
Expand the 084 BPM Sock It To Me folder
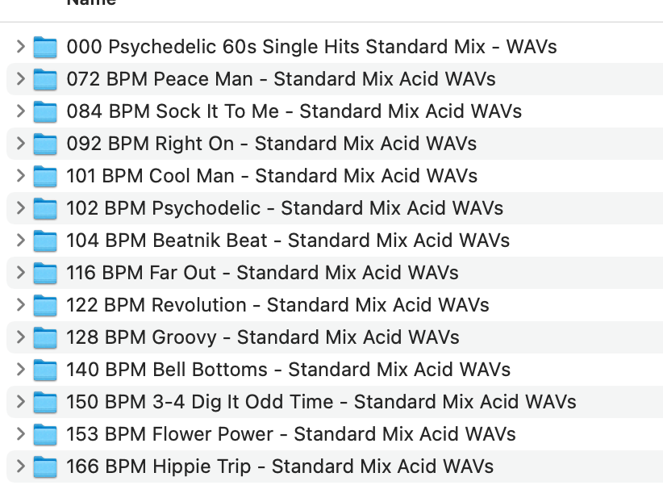(21, 111)
